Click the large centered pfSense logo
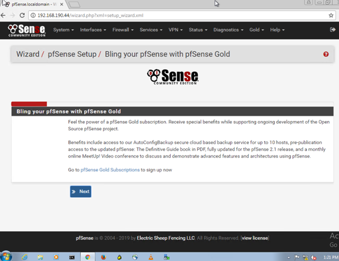Viewport: 339px width, 261px height. coord(173,76)
